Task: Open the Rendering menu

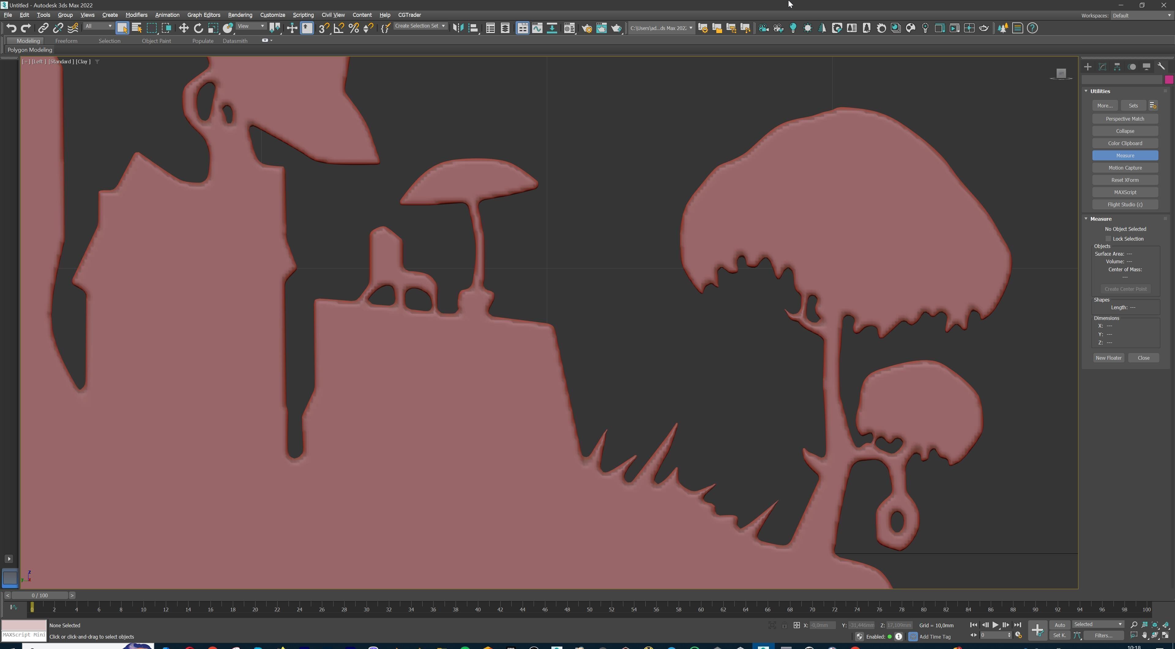Action: 240,15
